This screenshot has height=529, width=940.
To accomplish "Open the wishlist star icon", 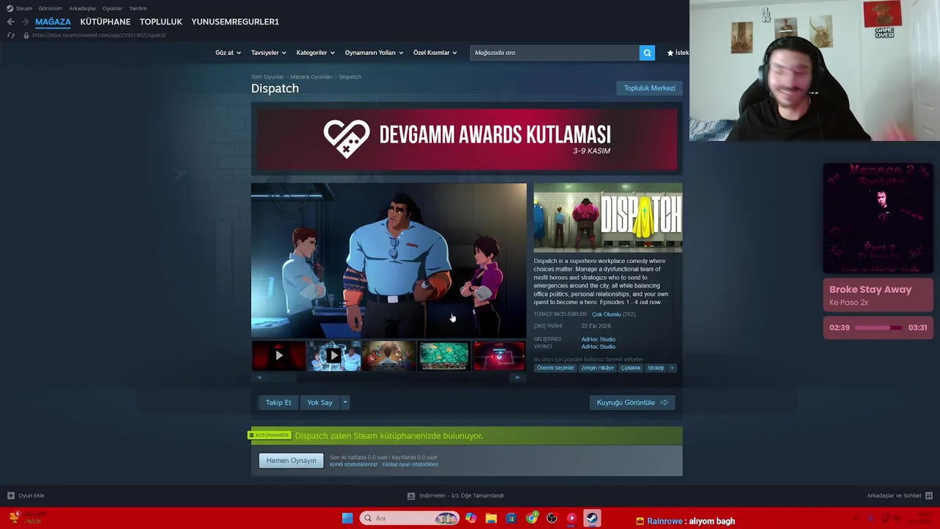I will 670,53.
